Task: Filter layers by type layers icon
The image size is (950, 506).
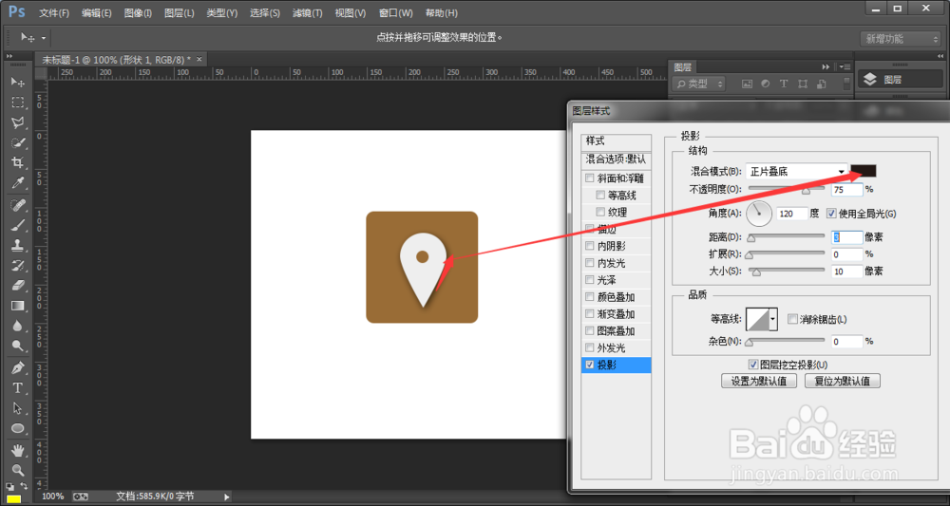Action: click(x=784, y=84)
